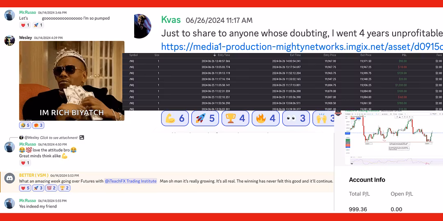
Task: Toggle the laughing emoji reaction under Wesley's GIF
Action: point(25,125)
